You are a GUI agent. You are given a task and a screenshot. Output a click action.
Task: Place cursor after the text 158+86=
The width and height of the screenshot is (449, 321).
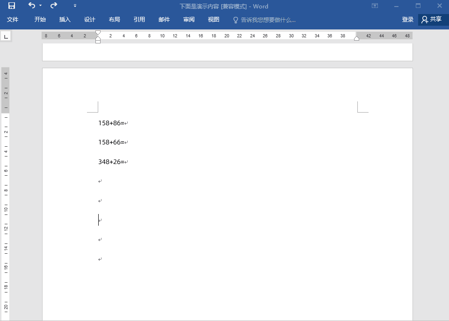125,123
